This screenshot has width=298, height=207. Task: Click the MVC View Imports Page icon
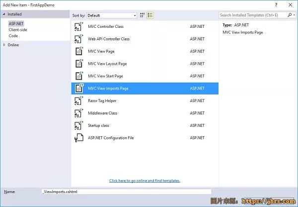point(79,89)
